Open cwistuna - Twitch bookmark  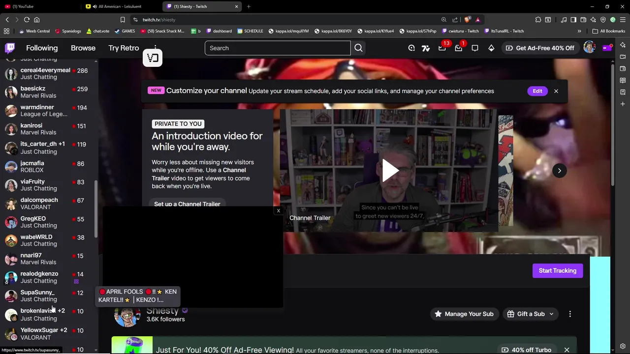[x=460, y=31]
